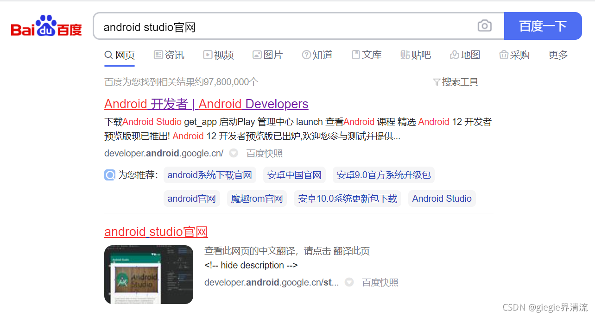This screenshot has width=595, height=317.
Task: Click suggestion android官网
Action: point(192,199)
